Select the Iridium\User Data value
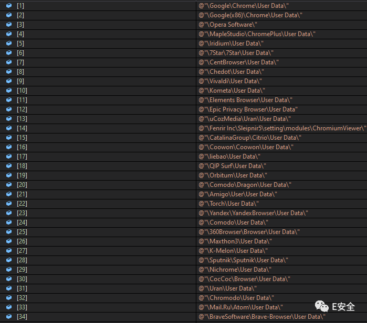367x323 pixels. [231, 43]
